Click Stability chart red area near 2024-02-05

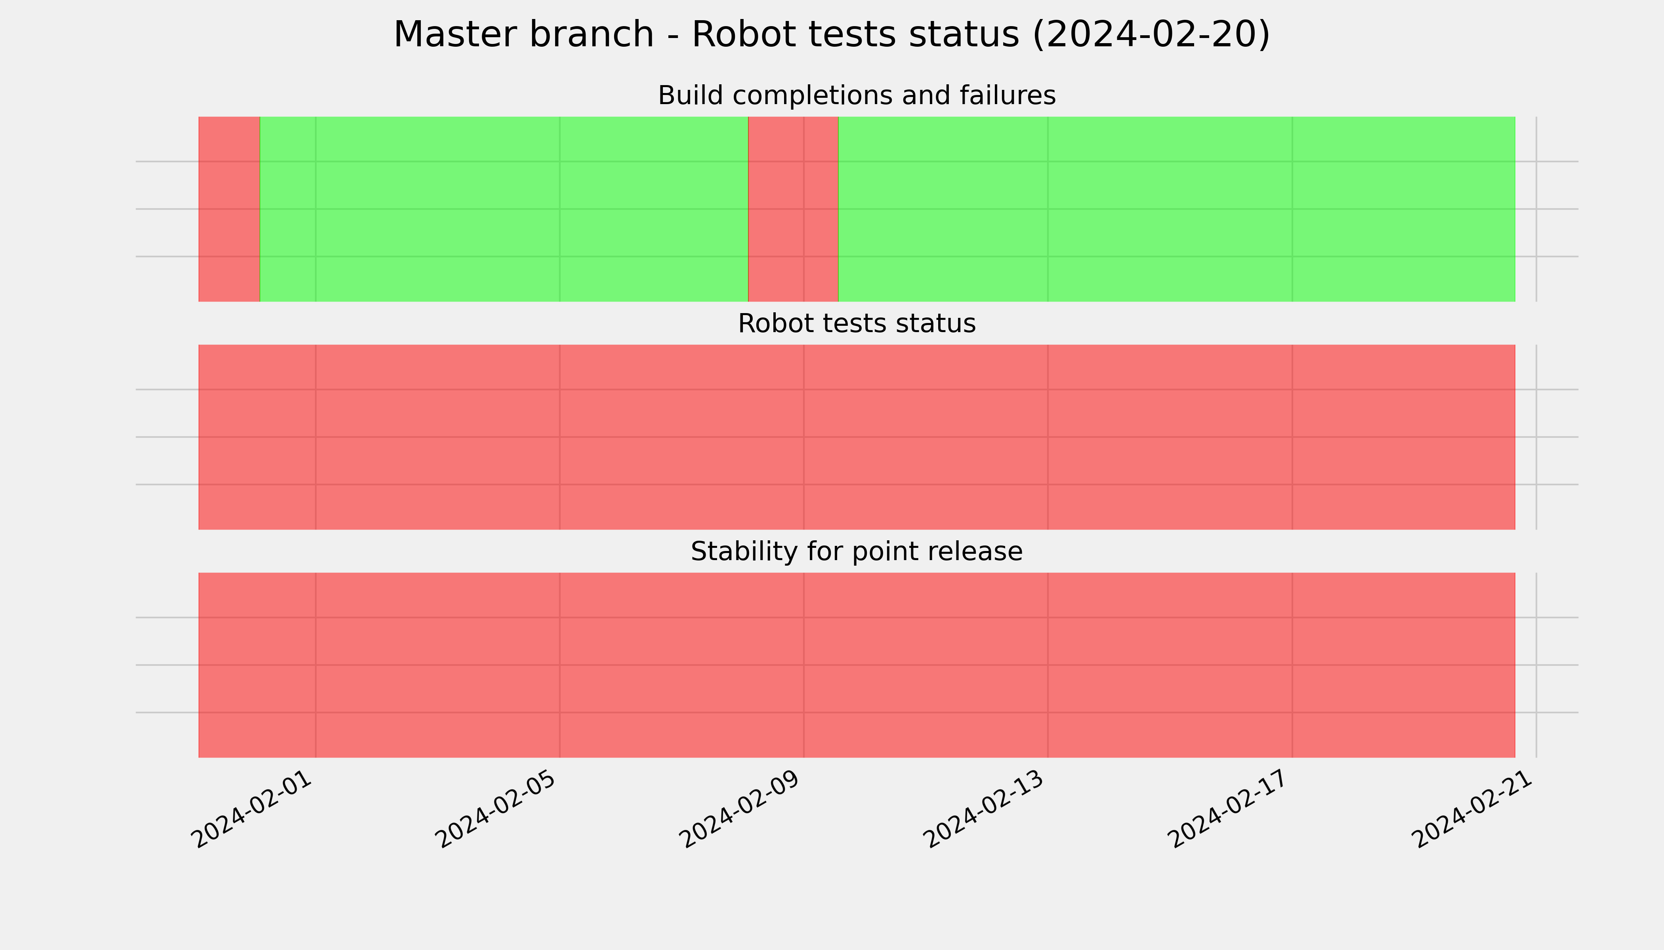pos(560,665)
